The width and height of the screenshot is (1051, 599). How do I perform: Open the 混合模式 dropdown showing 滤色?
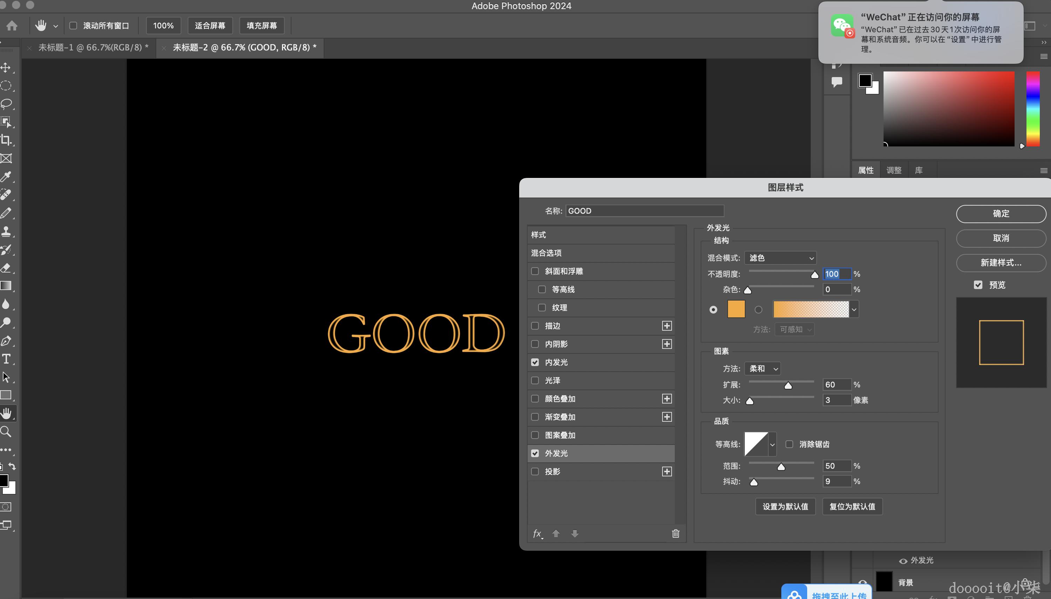[x=780, y=258]
